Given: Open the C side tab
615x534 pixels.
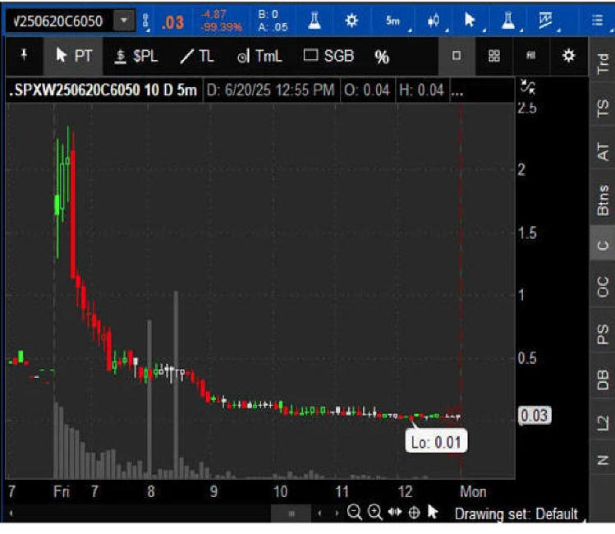Looking at the screenshot, I should click(x=603, y=245).
